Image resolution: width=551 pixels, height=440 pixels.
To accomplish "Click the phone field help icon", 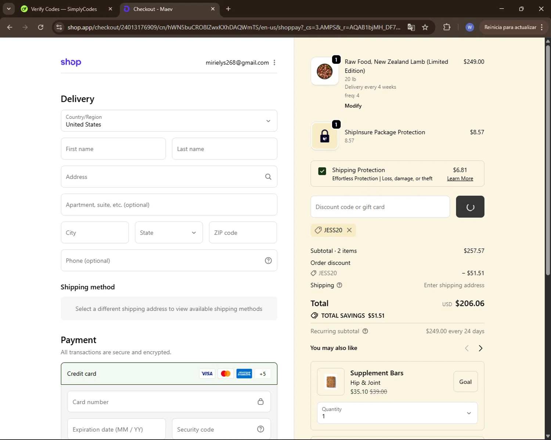I will 268,261.
